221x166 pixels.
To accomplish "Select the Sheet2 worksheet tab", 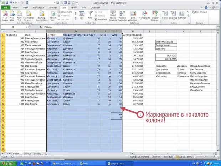I will 27,153.
